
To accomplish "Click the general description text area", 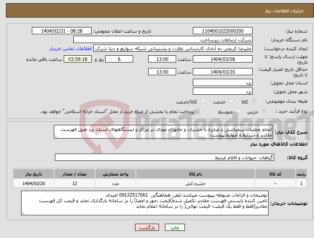I will [x=163, y=132].
